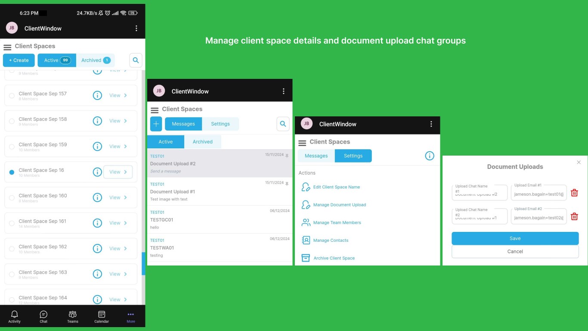Select radio for Client Space Sep 164

(12, 300)
